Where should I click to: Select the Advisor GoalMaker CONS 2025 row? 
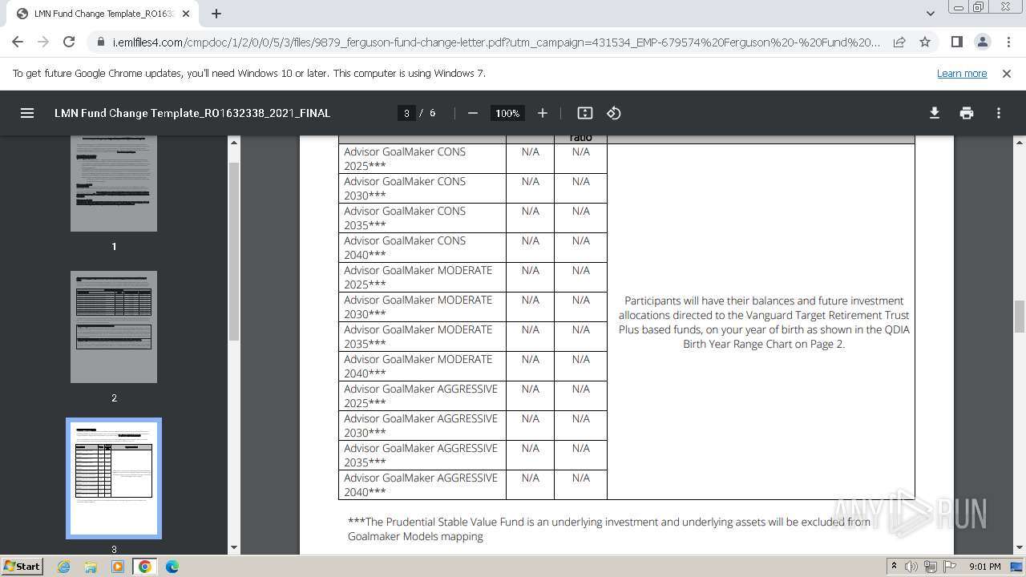coord(473,159)
